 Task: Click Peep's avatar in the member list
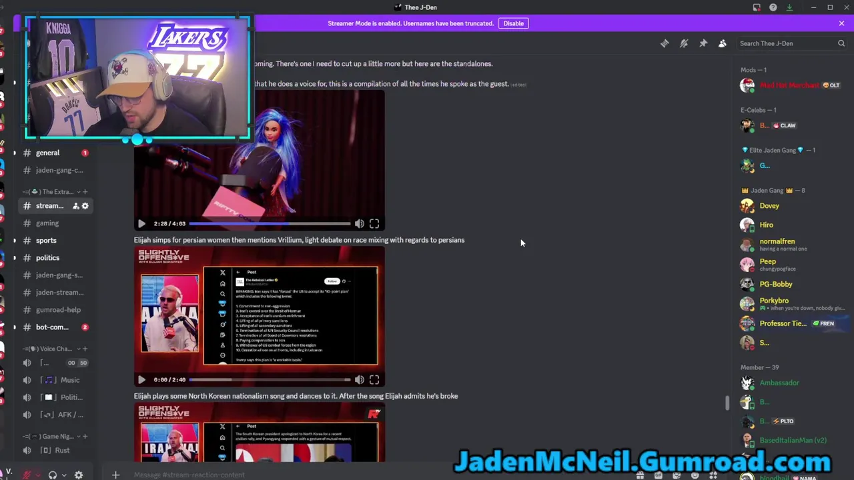pos(747,265)
